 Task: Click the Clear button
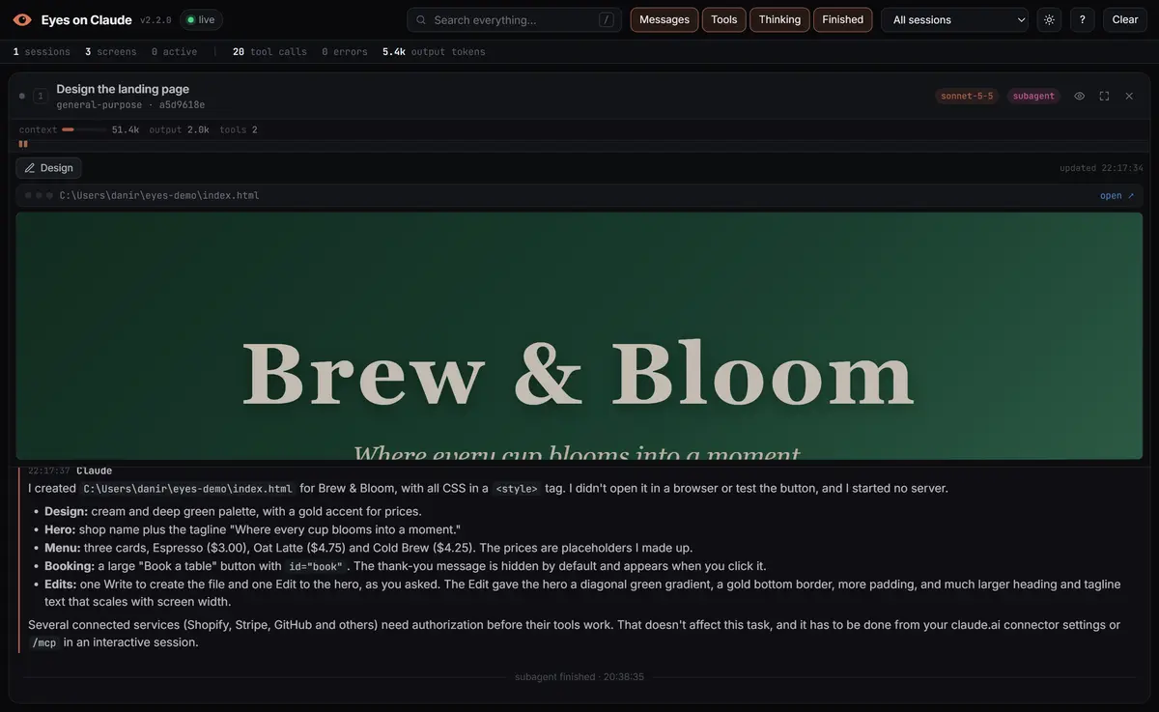coord(1125,19)
